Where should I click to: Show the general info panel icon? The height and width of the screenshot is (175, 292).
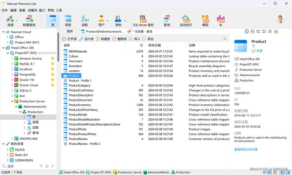pyautogui.click(x=246, y=31)
